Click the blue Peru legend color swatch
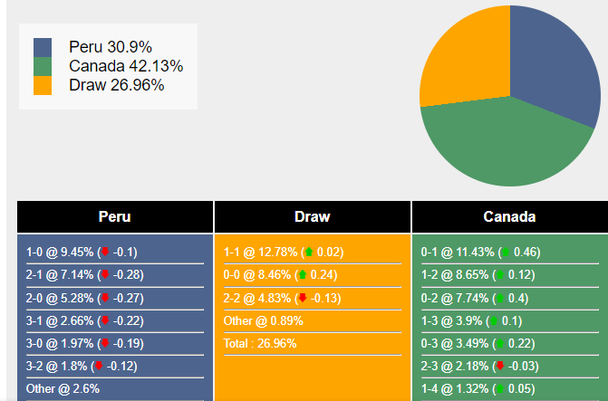This screenshot has height=401, width=608. click(43, 47)
